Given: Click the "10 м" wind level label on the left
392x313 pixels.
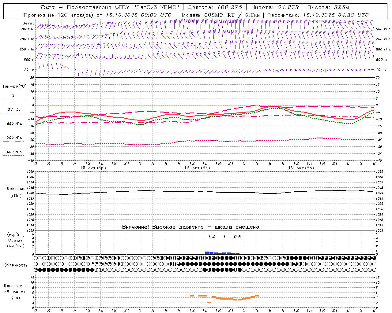Looking at the screenshot, I should [x=29, y=70].
